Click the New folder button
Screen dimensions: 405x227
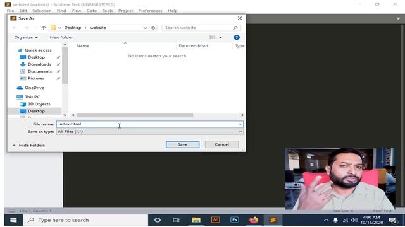coord(61,37)
